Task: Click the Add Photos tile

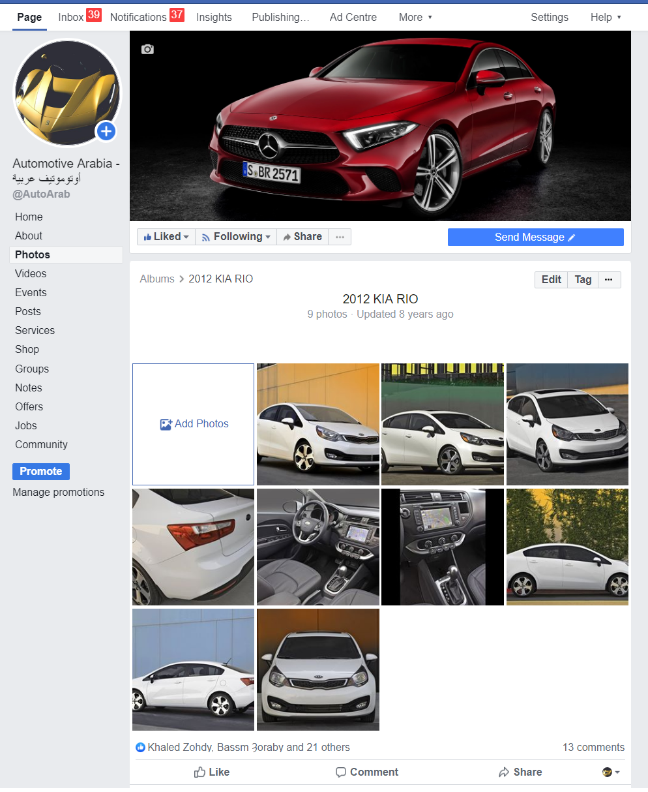Action: click(193, 424)
